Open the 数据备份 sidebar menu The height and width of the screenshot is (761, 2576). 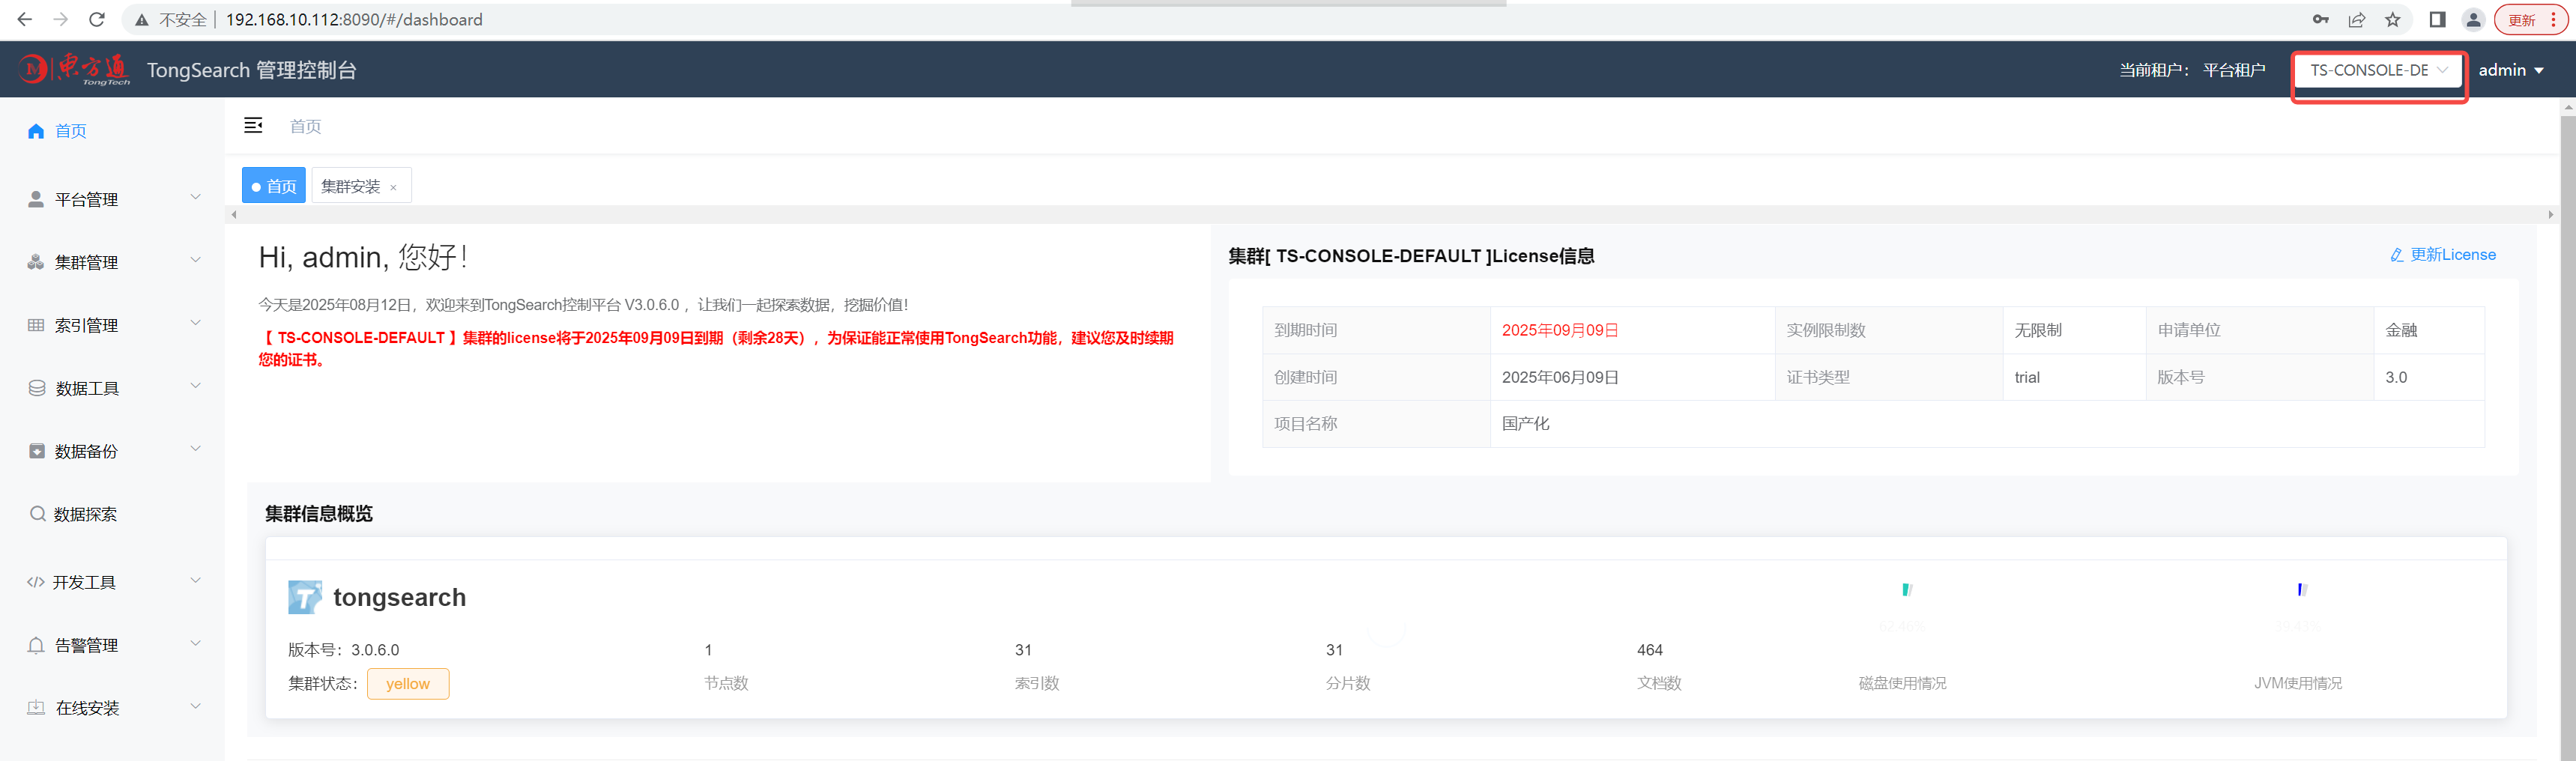pos(112,451)
